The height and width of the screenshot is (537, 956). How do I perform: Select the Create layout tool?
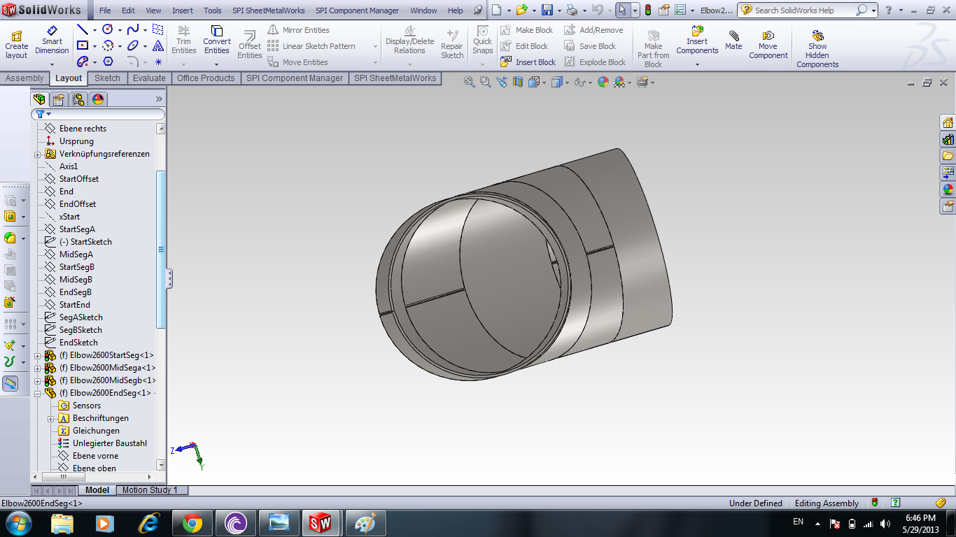[x=16, y=45]
